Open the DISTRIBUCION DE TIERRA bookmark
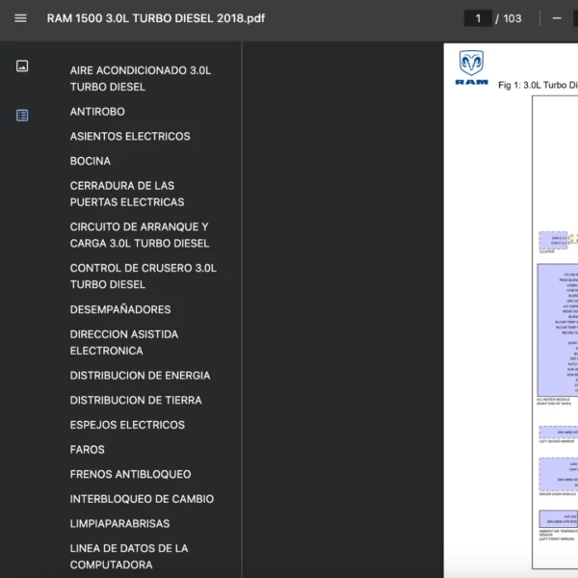This screenshot has width=578, height=578. point(136,401)
